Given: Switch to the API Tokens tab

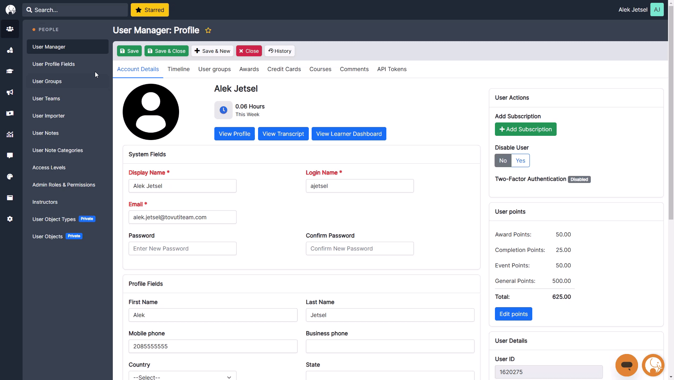Looking at the screenshot, I should 392,69.
